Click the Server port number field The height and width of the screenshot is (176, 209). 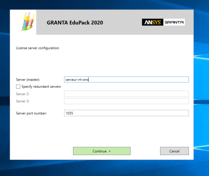point(126,113)
